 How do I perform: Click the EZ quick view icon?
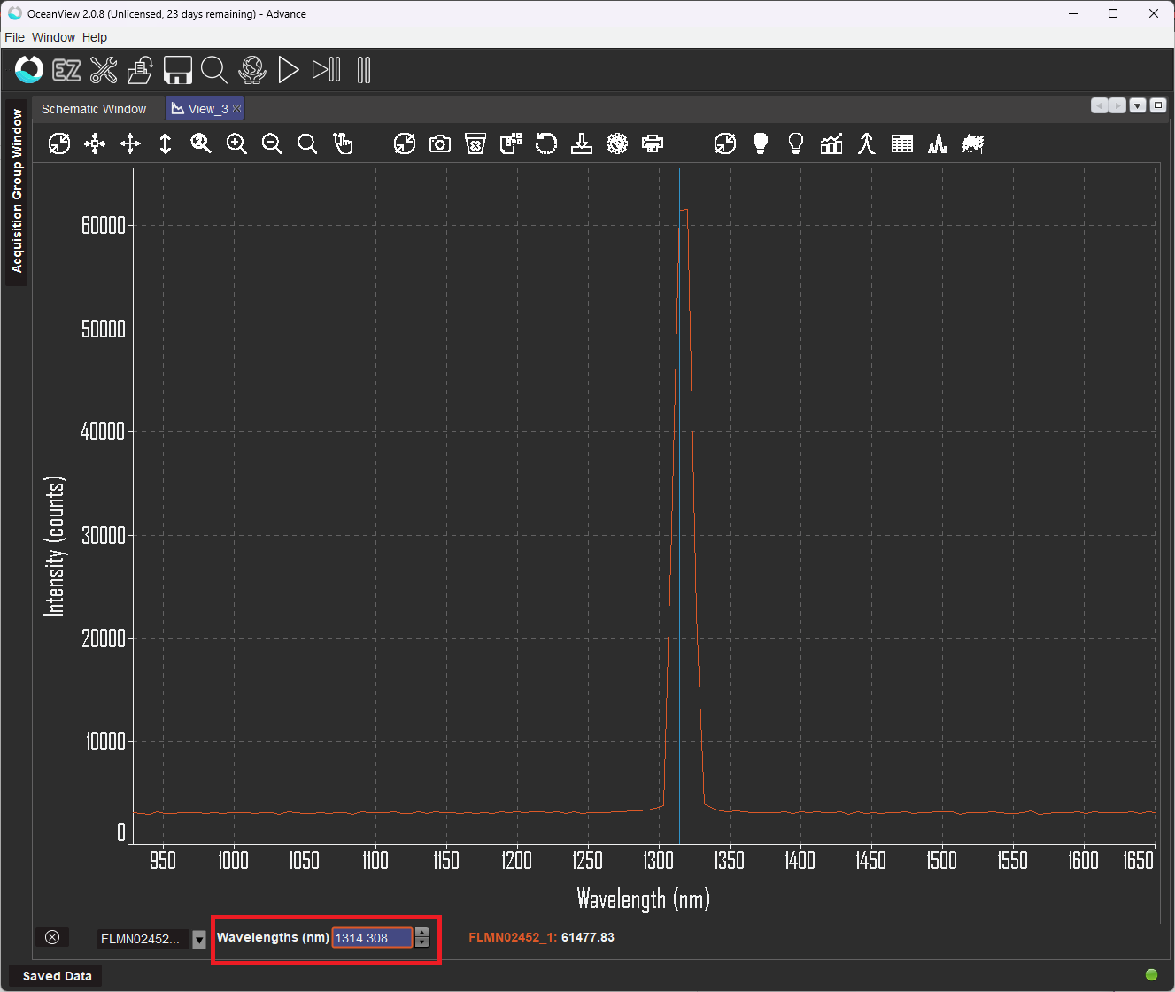click(x=66, y=70)
